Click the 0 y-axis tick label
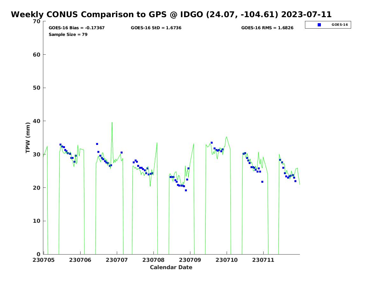Screen dimensions: 382x286 point(39,254)
